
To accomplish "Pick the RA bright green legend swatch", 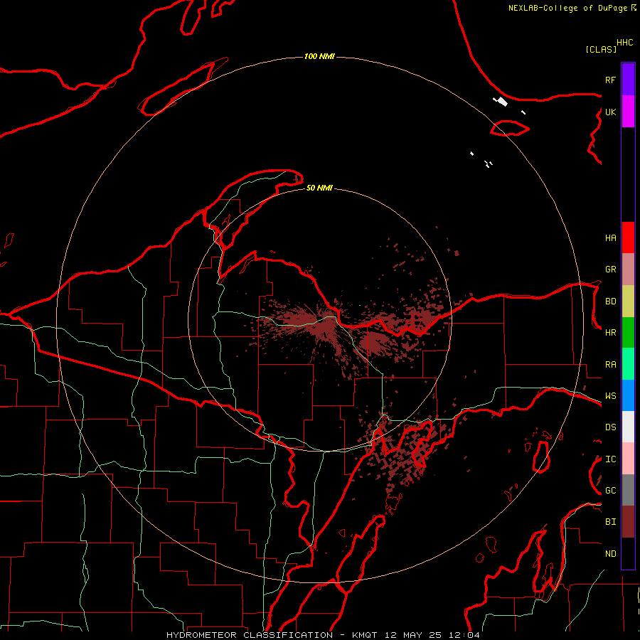I will [x=628, y=364].
